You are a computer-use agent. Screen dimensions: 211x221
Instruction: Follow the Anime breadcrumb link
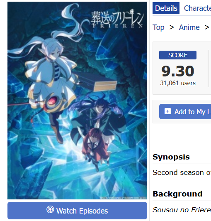pos(189,27)
